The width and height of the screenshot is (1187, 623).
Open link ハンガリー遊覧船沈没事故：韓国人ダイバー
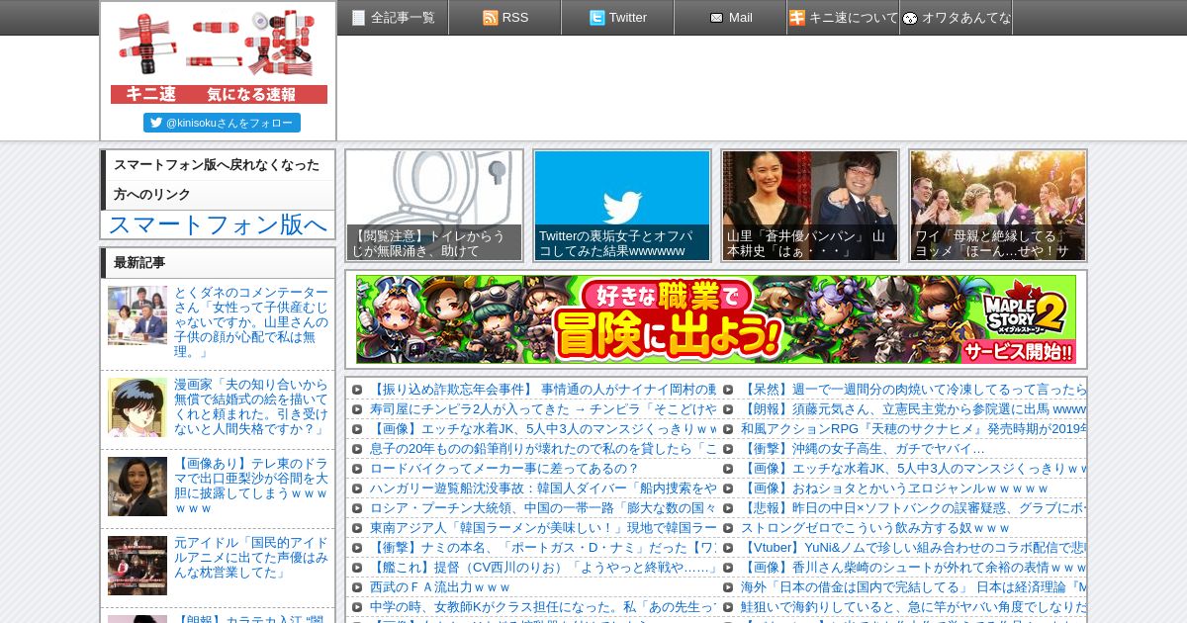pos(543,489)
